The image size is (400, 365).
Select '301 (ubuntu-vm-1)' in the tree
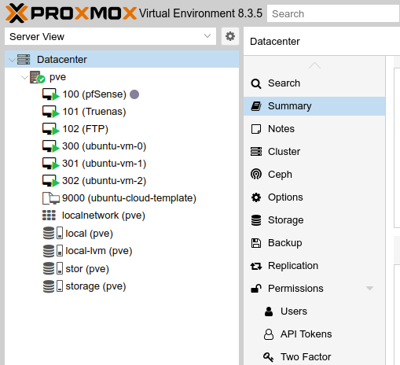coord(104,164)
